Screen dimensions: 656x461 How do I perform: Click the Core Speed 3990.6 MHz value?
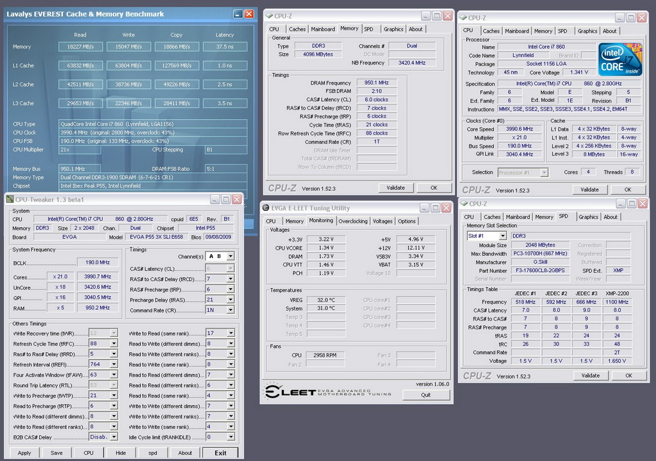pyautogui.click(x=519, y=129)
